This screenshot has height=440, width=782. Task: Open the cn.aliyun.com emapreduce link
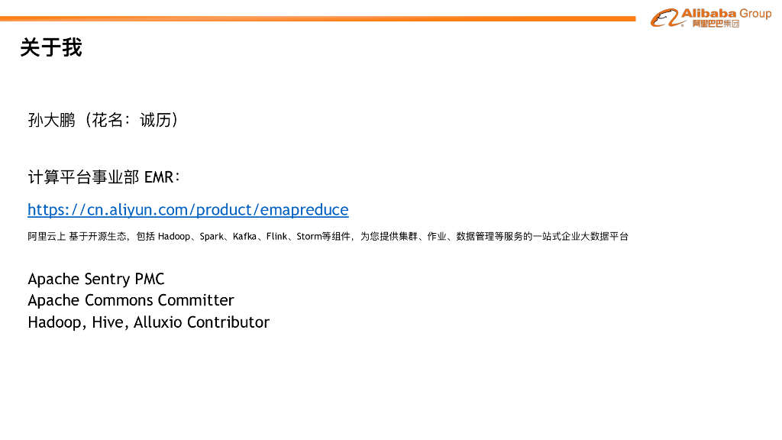tap(188, 209)
